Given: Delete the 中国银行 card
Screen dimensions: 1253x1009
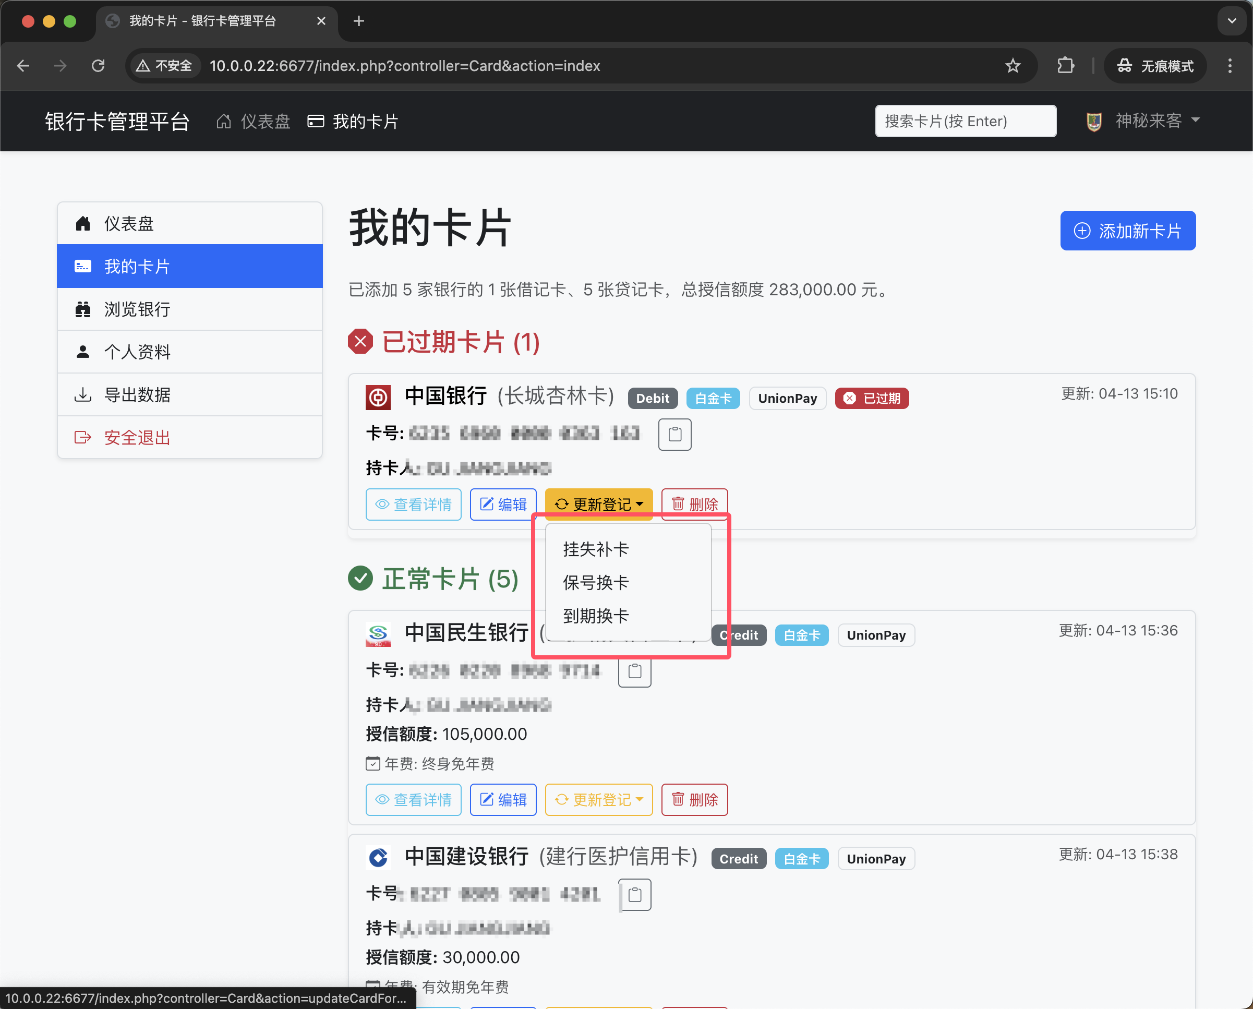Looking at the screenshot, I should pyautogui.click(x=694, y=504).
